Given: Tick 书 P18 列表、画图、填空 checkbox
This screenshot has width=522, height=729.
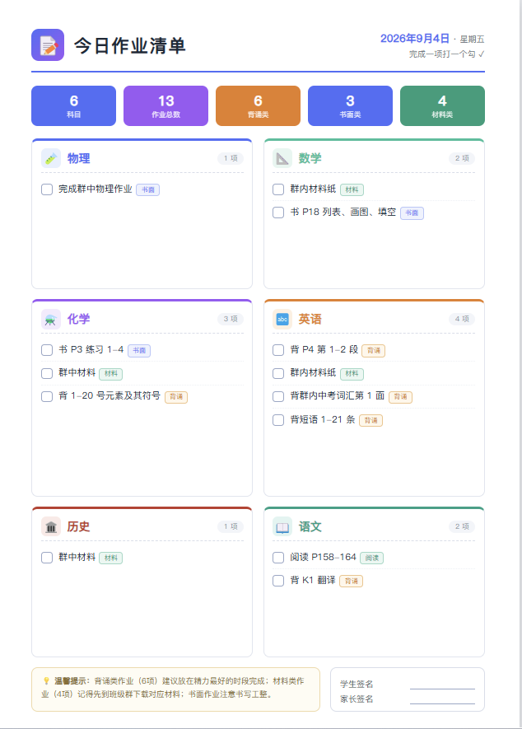Looking at the screenshot, I should pos(278,213).
